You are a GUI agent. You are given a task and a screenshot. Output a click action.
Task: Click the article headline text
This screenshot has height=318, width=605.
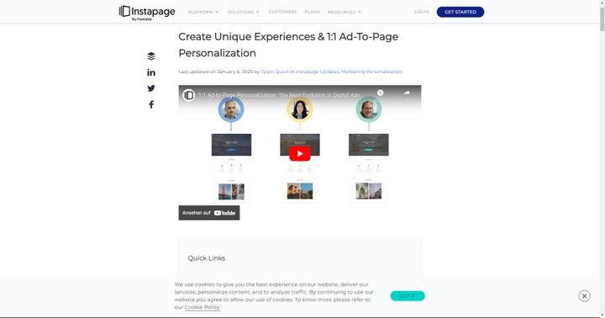pos(288,45)
